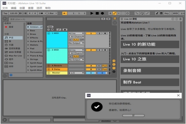
Task: Open 2 MIDI No Output dropdown
Action: tap(76, 60)
